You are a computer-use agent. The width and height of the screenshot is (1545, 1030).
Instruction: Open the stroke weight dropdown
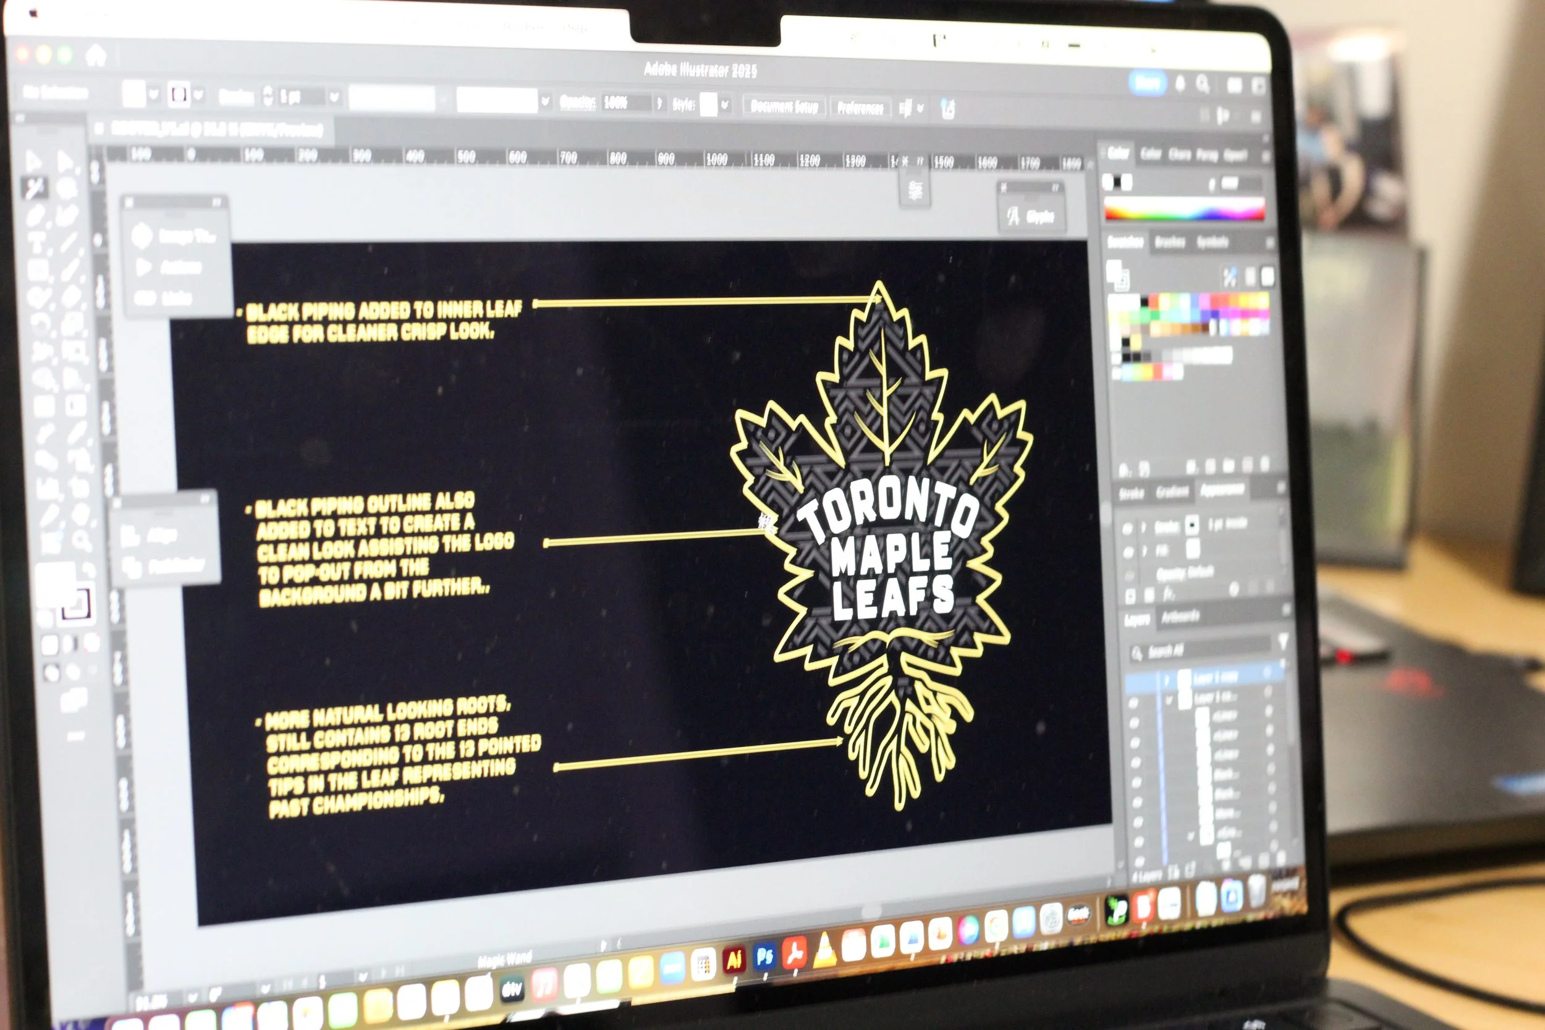point(334,97)
